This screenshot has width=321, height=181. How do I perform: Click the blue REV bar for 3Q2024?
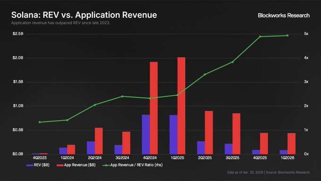118,150
